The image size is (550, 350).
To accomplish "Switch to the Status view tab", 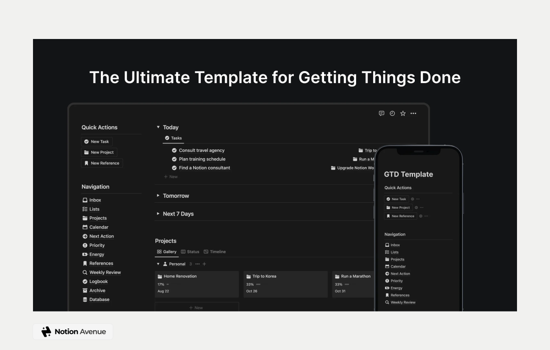I will (x=190, y=251).
